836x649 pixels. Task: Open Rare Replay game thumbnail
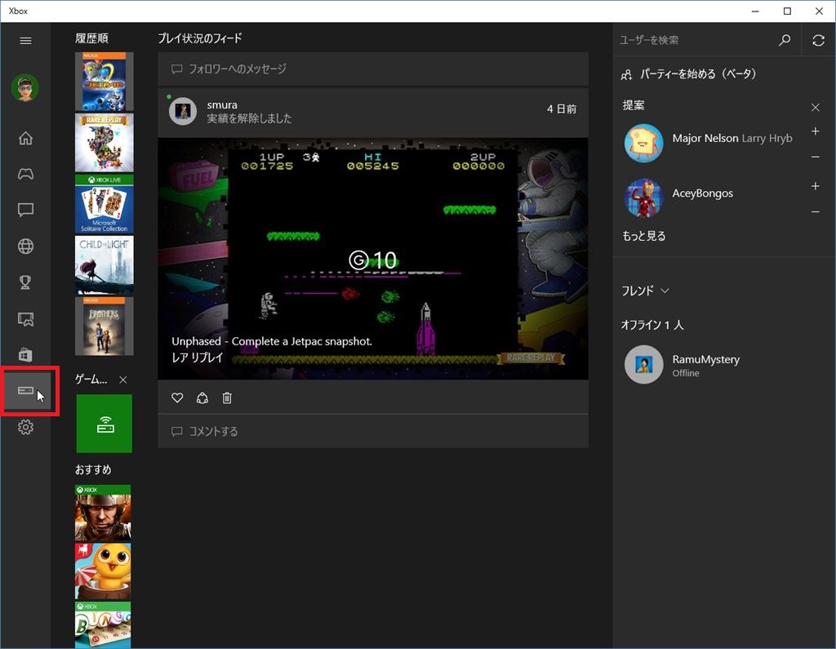coord(104,142)
